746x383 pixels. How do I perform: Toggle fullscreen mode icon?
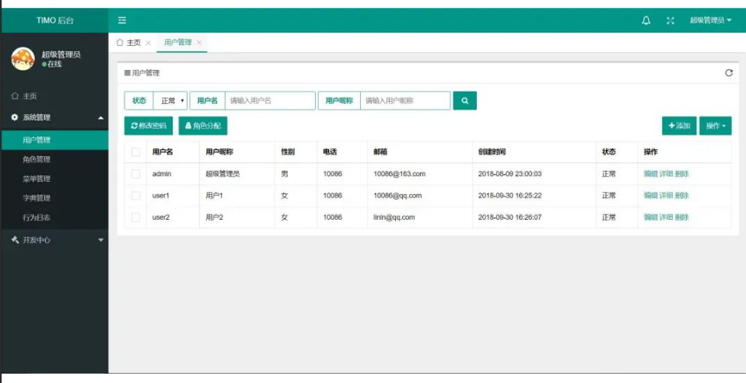(671, 20)
